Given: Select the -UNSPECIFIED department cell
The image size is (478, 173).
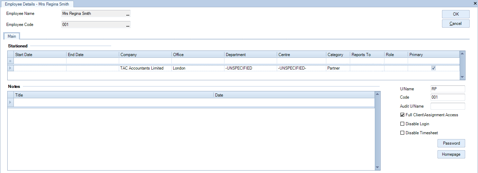Looking at the screenshot, I should (251, 68).
